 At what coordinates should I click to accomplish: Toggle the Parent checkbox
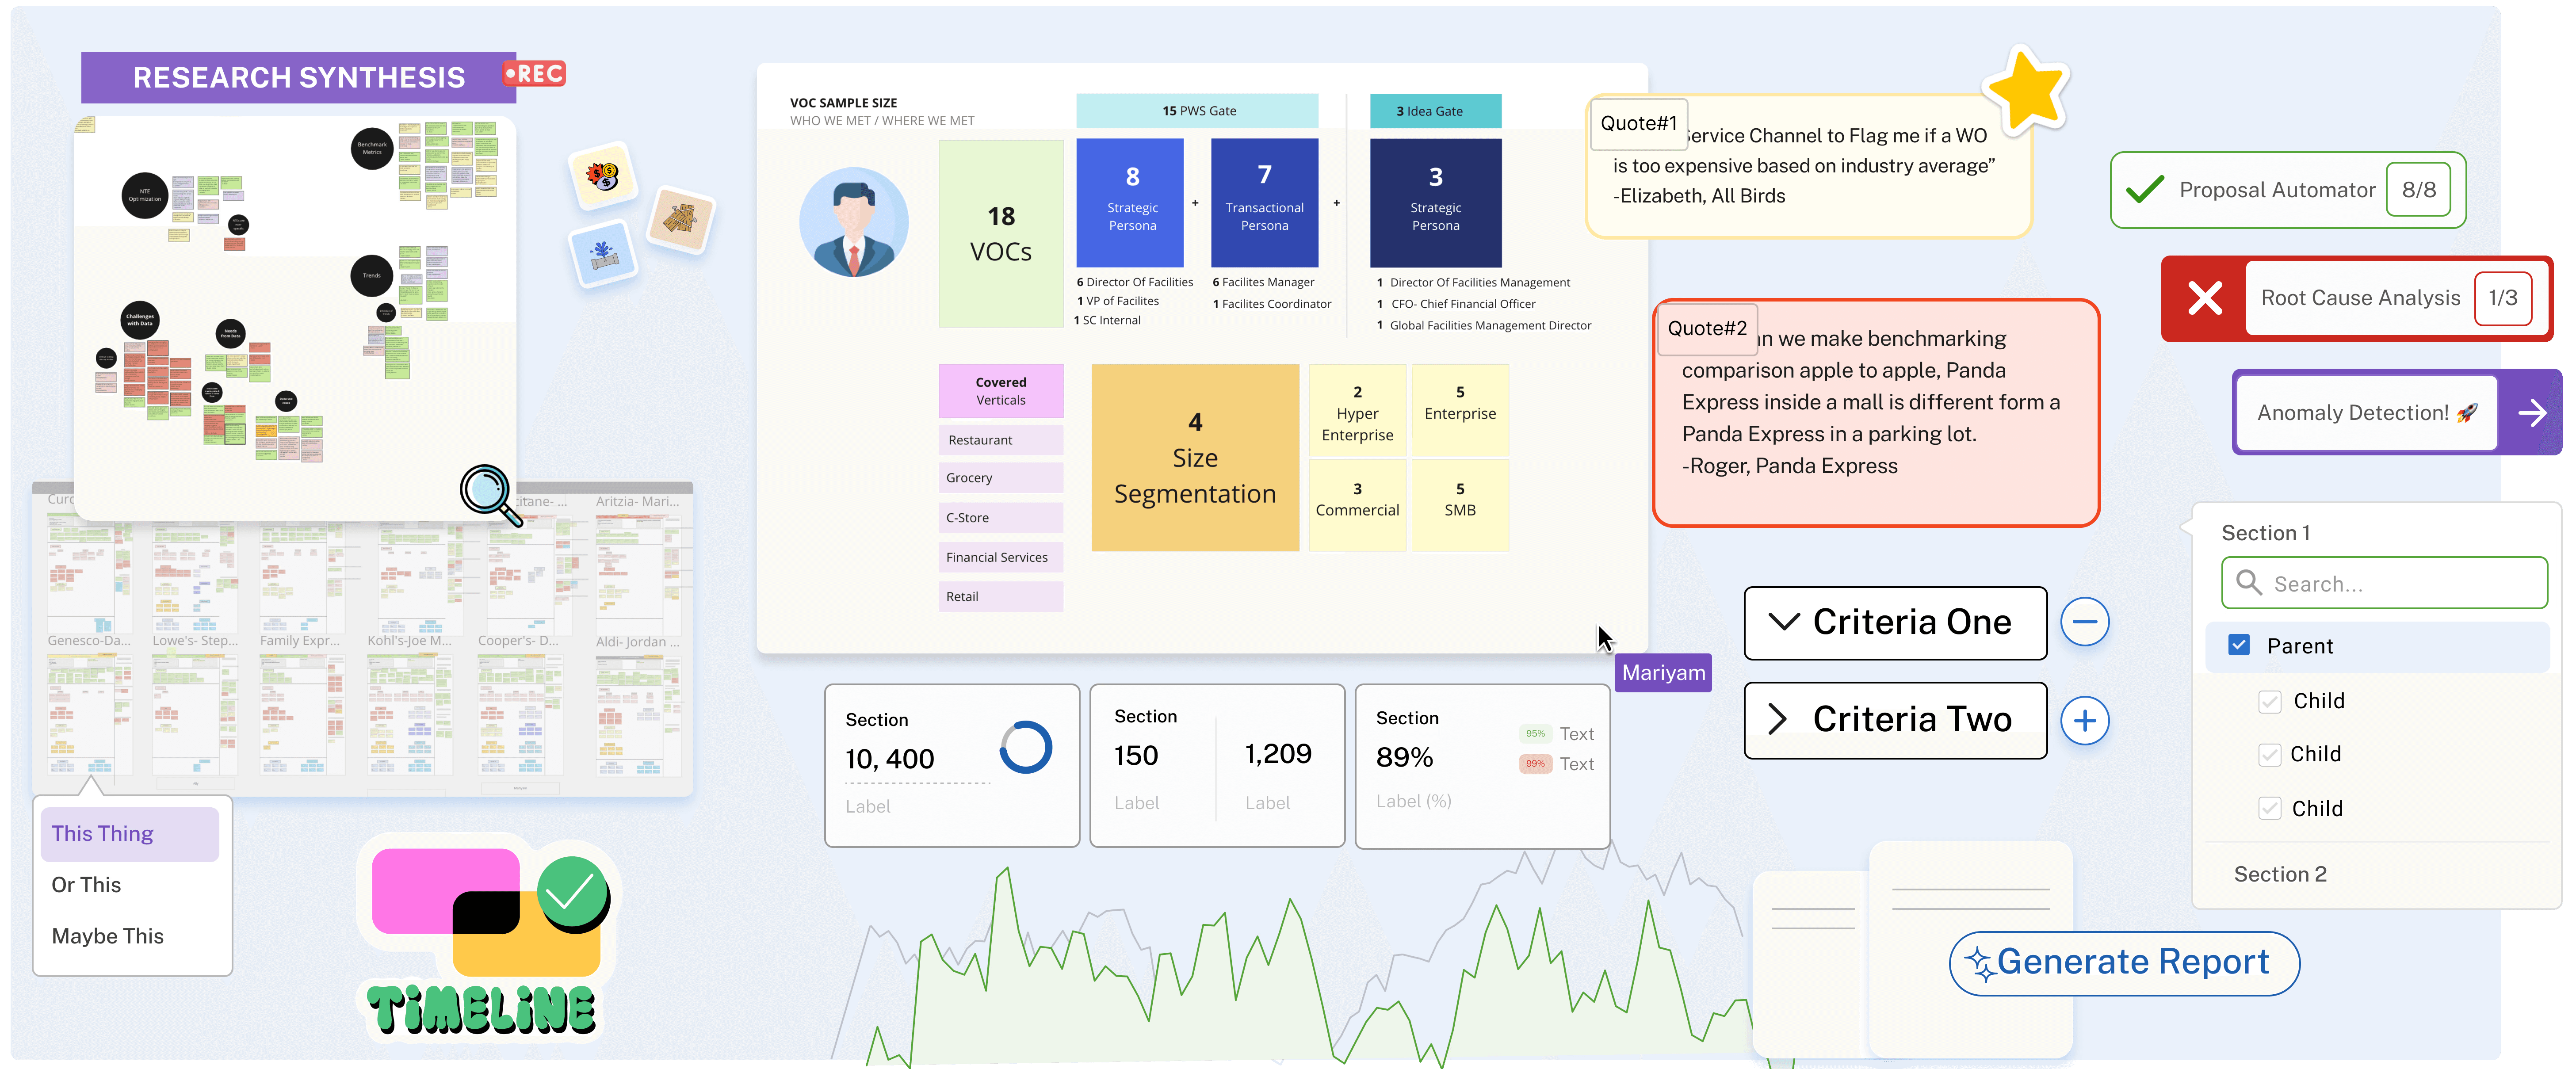2239,645
